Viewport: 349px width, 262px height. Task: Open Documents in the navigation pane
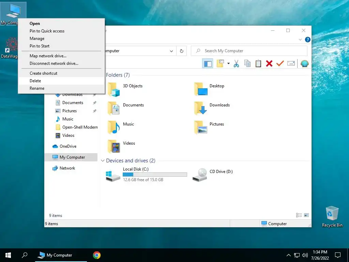[x=73, y=103]
